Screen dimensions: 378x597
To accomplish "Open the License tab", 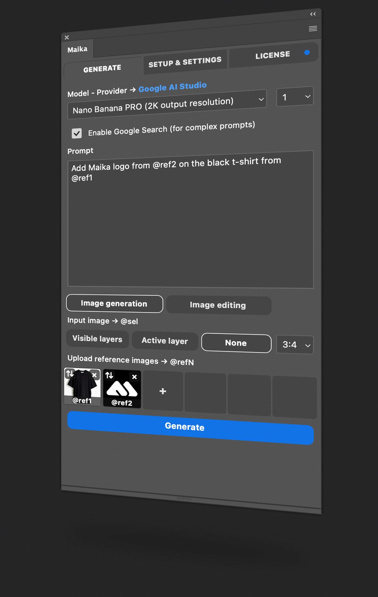I will tap(273, 55).
